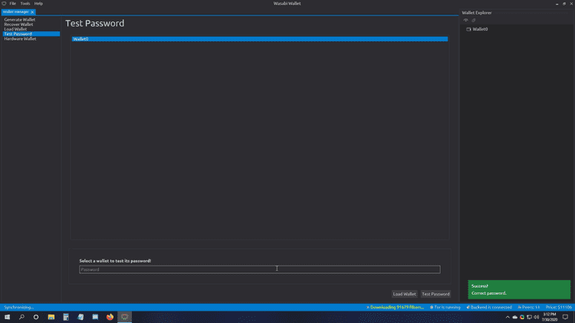Focus the Password input field

[x=260, y=269]
